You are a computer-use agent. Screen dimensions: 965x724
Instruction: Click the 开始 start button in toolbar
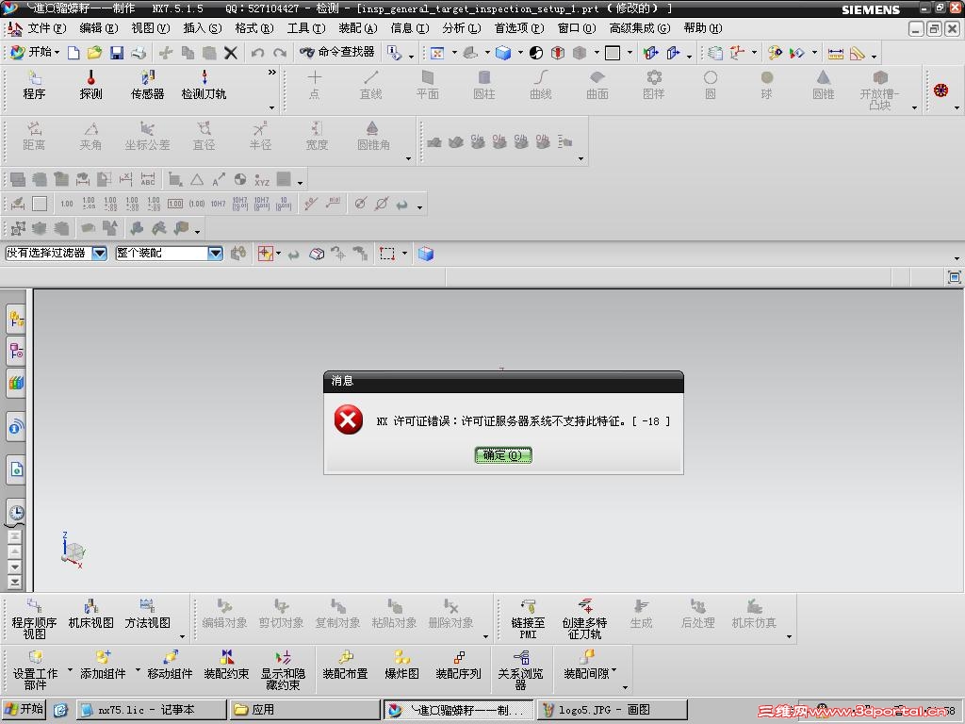(x=35, y=53)
